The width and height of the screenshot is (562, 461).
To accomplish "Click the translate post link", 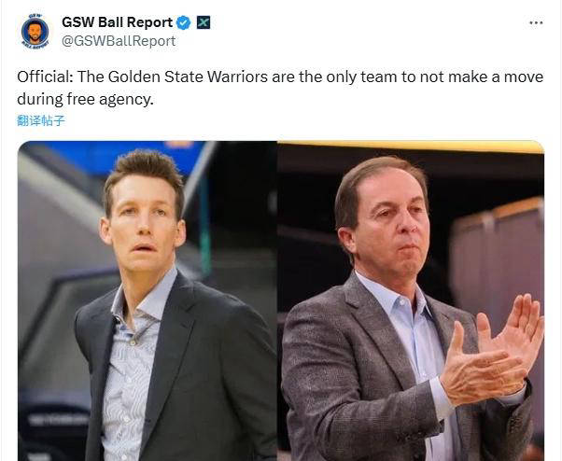I will coord(41,120).
